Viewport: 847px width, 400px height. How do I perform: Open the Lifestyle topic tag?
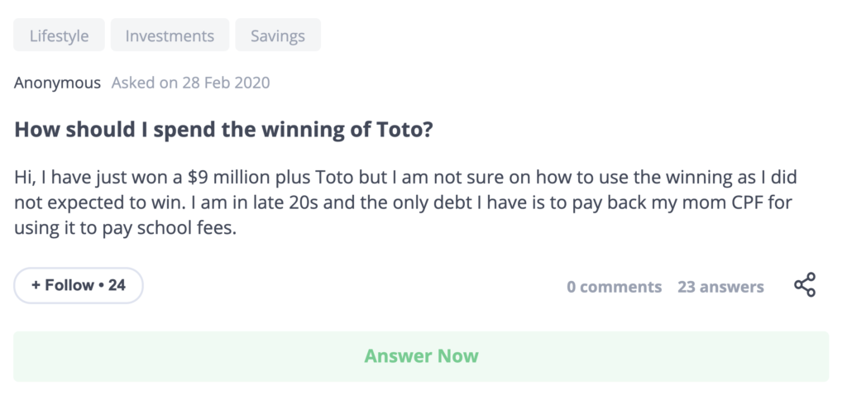point(59,35)
